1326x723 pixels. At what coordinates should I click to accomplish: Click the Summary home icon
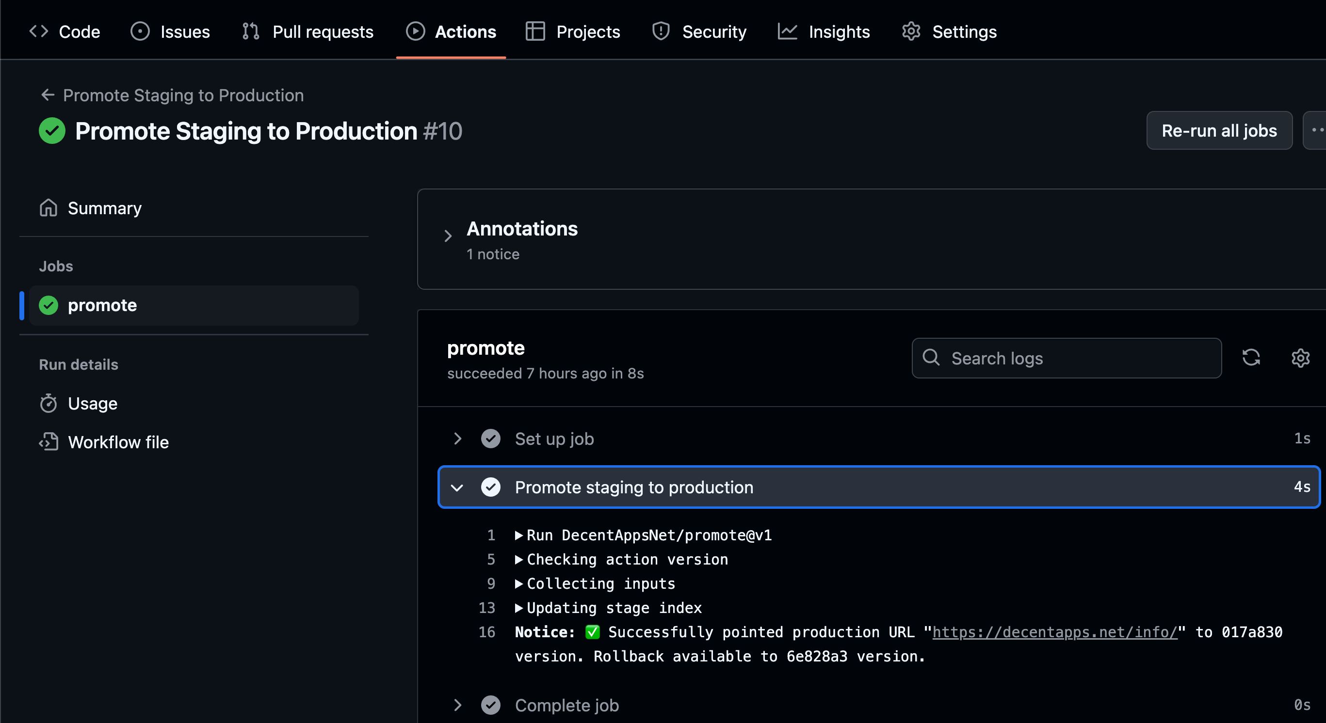(49, 208)
